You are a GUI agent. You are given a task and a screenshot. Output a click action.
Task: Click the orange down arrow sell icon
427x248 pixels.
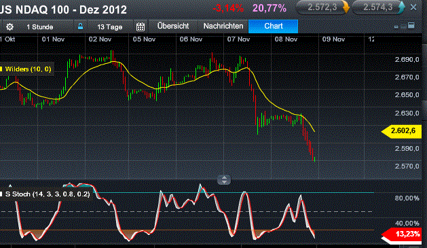pos(346,7)
